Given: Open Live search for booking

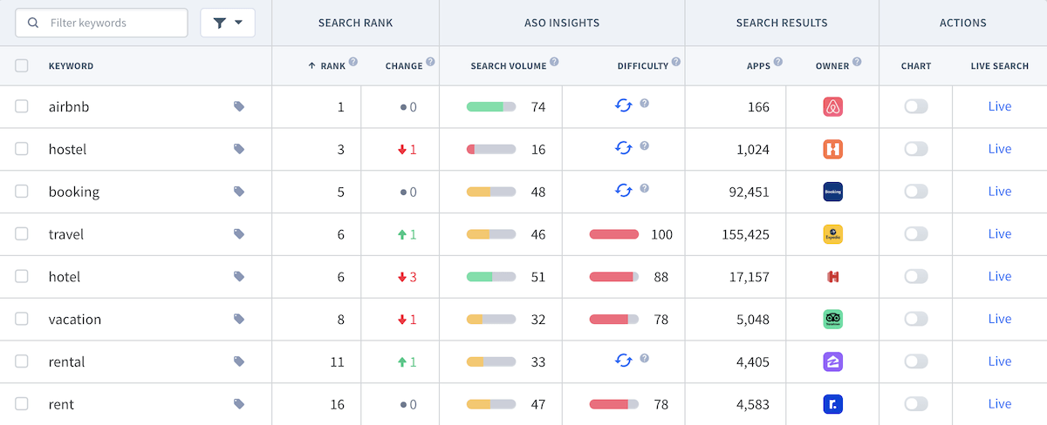Looking at the screenshot, I should tap(1000, 192).
